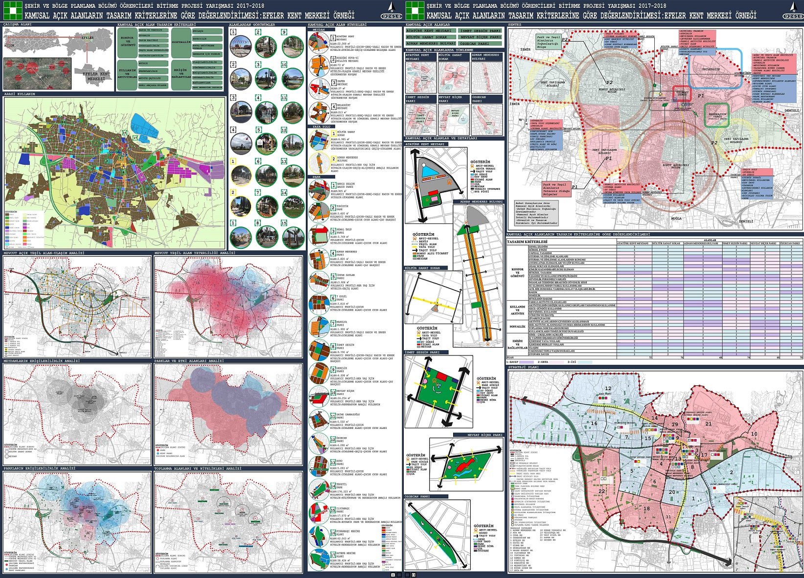
Task: Click the Atatürk Kent Meydanı circular map icon
Action: 319,43
